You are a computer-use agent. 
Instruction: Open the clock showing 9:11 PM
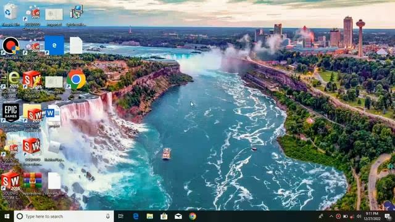(x=372, y=216)
